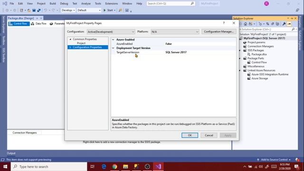304x171 pixels.
Task: Select the Project node under Common Properties
Action: 81,43
